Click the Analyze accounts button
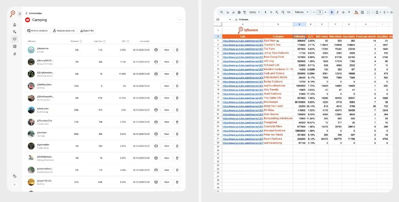Screen dimensions: 399x202 pyautogui.click(x=63, y=30)
